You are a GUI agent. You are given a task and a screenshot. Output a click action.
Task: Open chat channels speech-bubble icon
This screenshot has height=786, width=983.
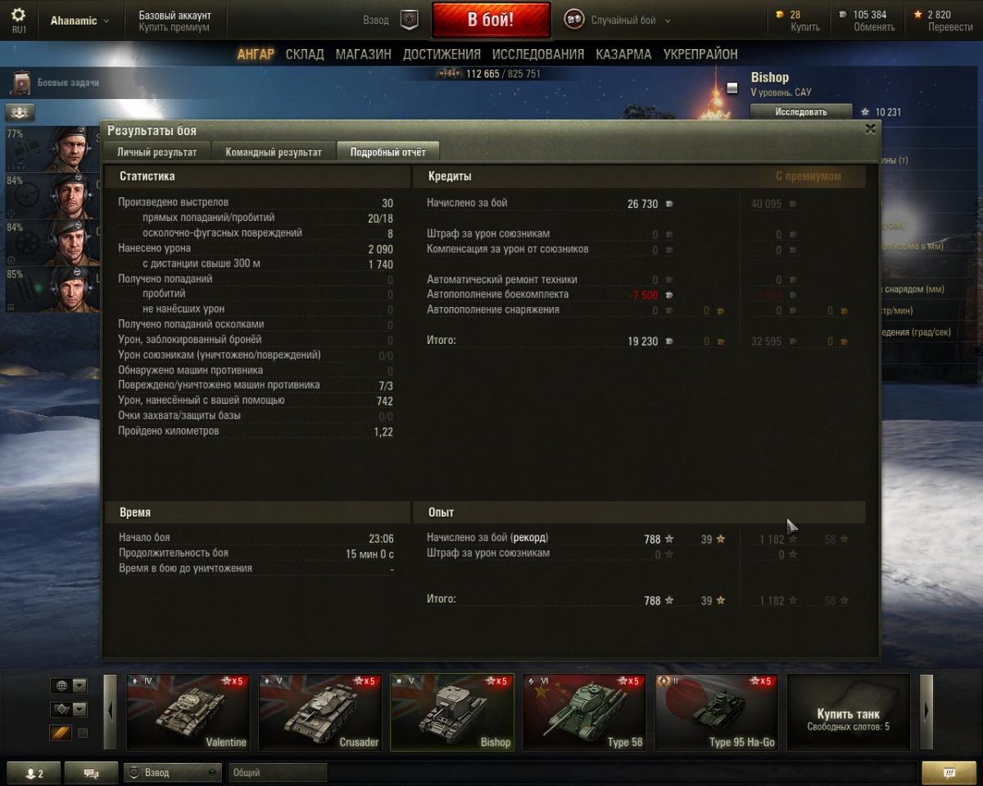pyautogui.click(x=91, y=773)
